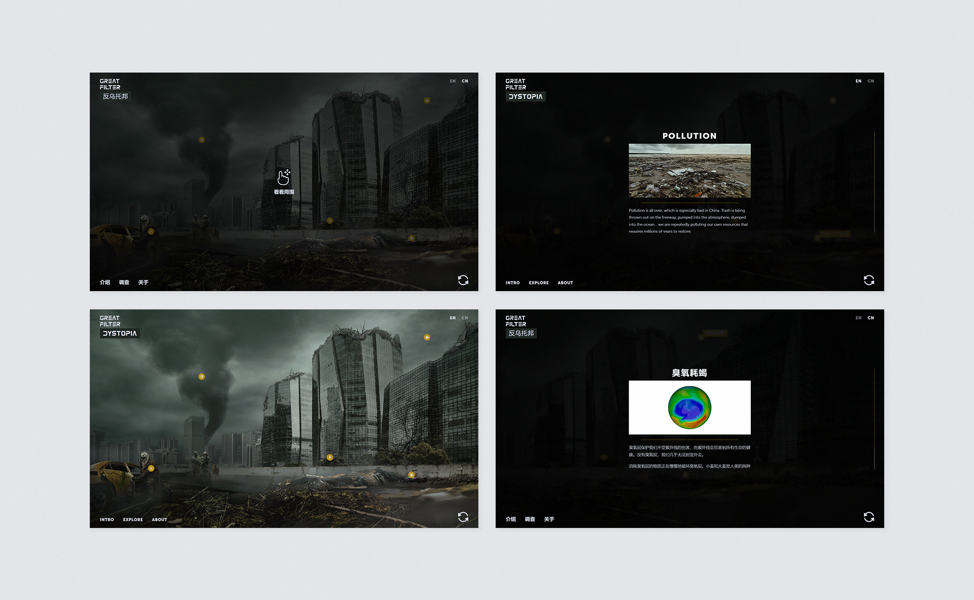Image resolution: width=974 pixels, height=600 pixels.
Task: Select the cloud hotspot atop the ruined tower
Action: (428, 101)
